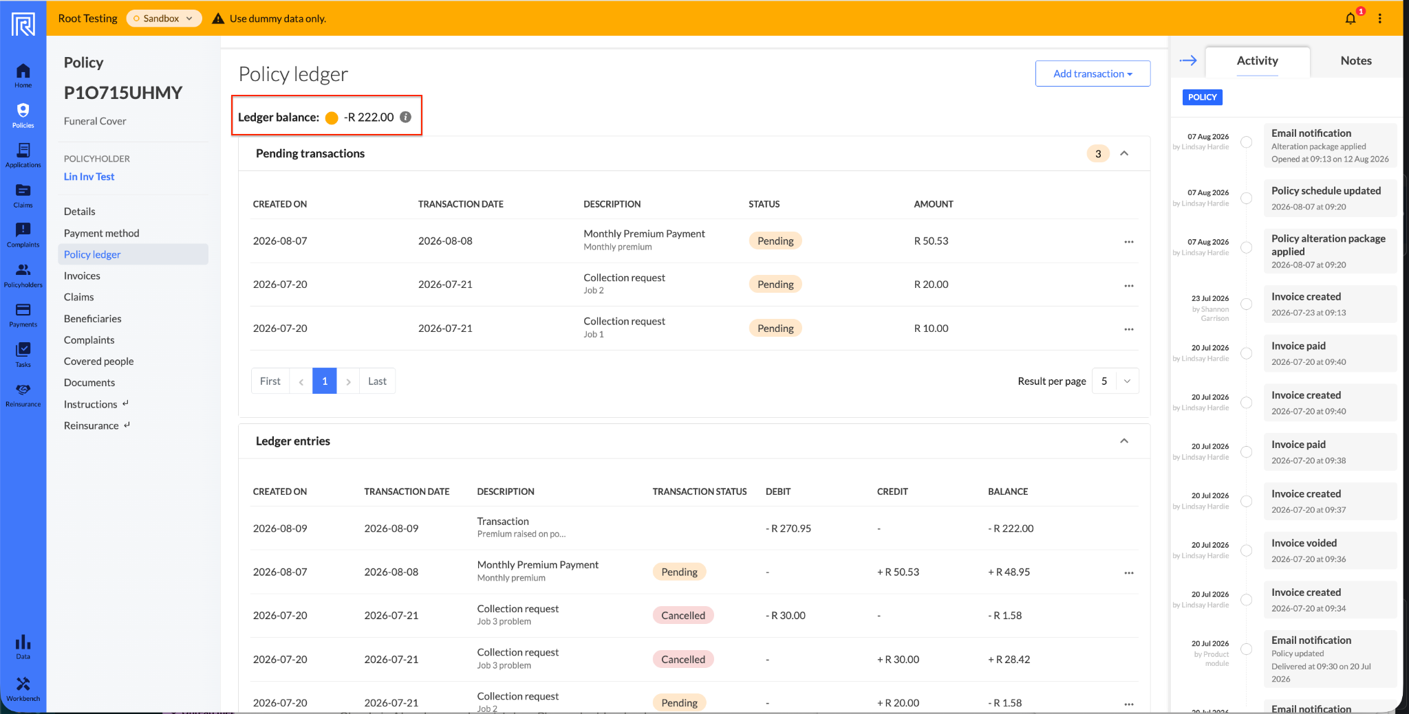Open the Add transaction dropdown
Viewport: 1409px width, 714px height.
1093,74
